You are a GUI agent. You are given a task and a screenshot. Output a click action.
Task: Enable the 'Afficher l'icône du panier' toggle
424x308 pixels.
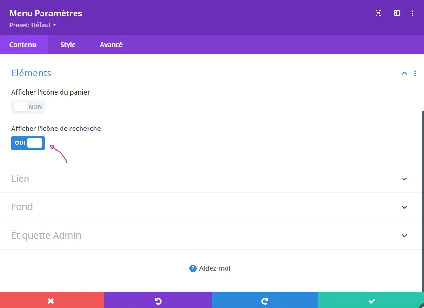[28, 107]
